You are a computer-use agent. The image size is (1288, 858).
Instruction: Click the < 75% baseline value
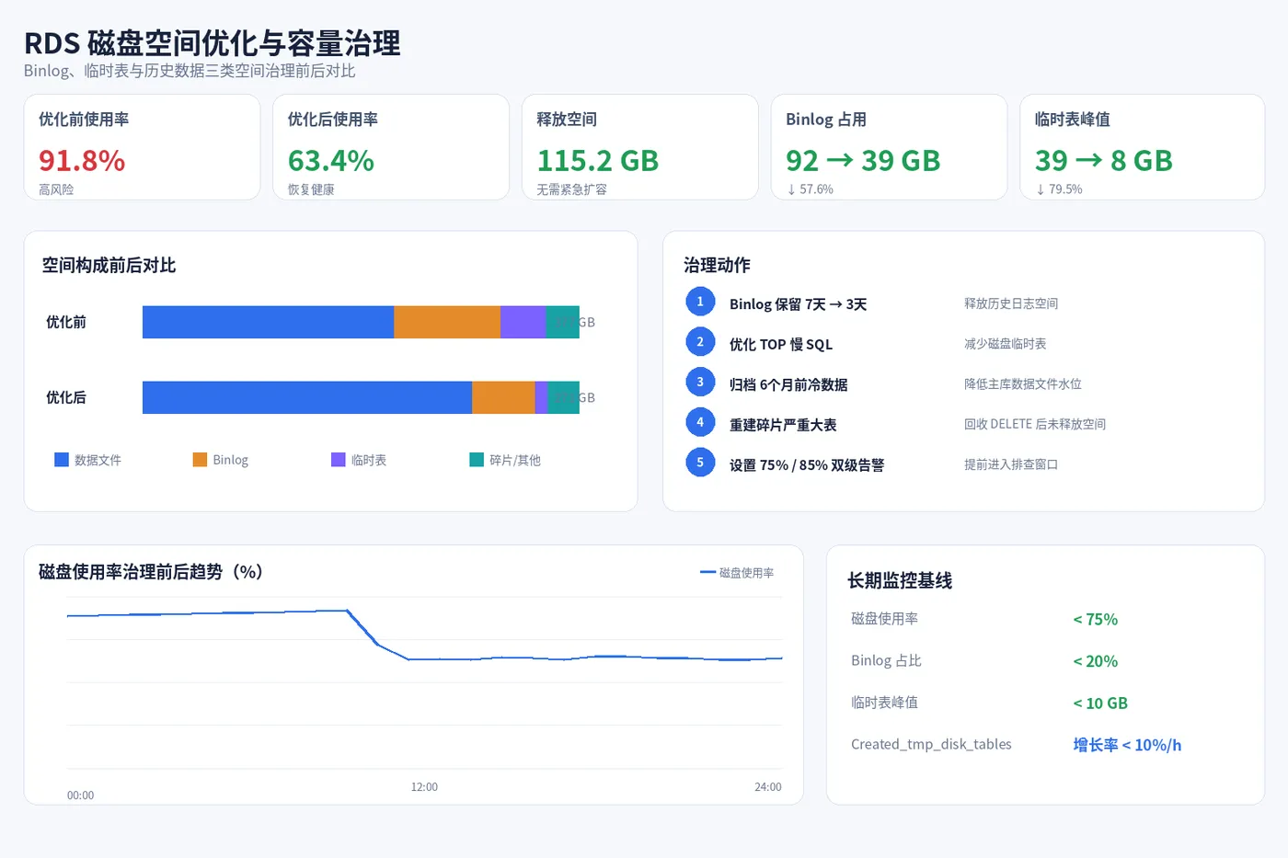(x=1095, y=620)
